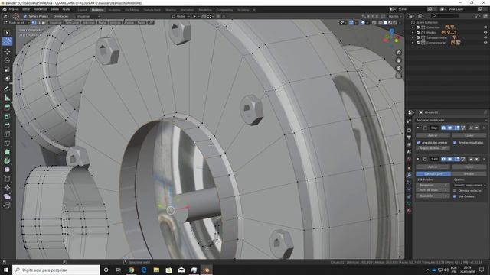The height and width of the screenshot is (275, 490).
Task: Expand the 'Módulo' collection in outliner
Action: point(413,32)
